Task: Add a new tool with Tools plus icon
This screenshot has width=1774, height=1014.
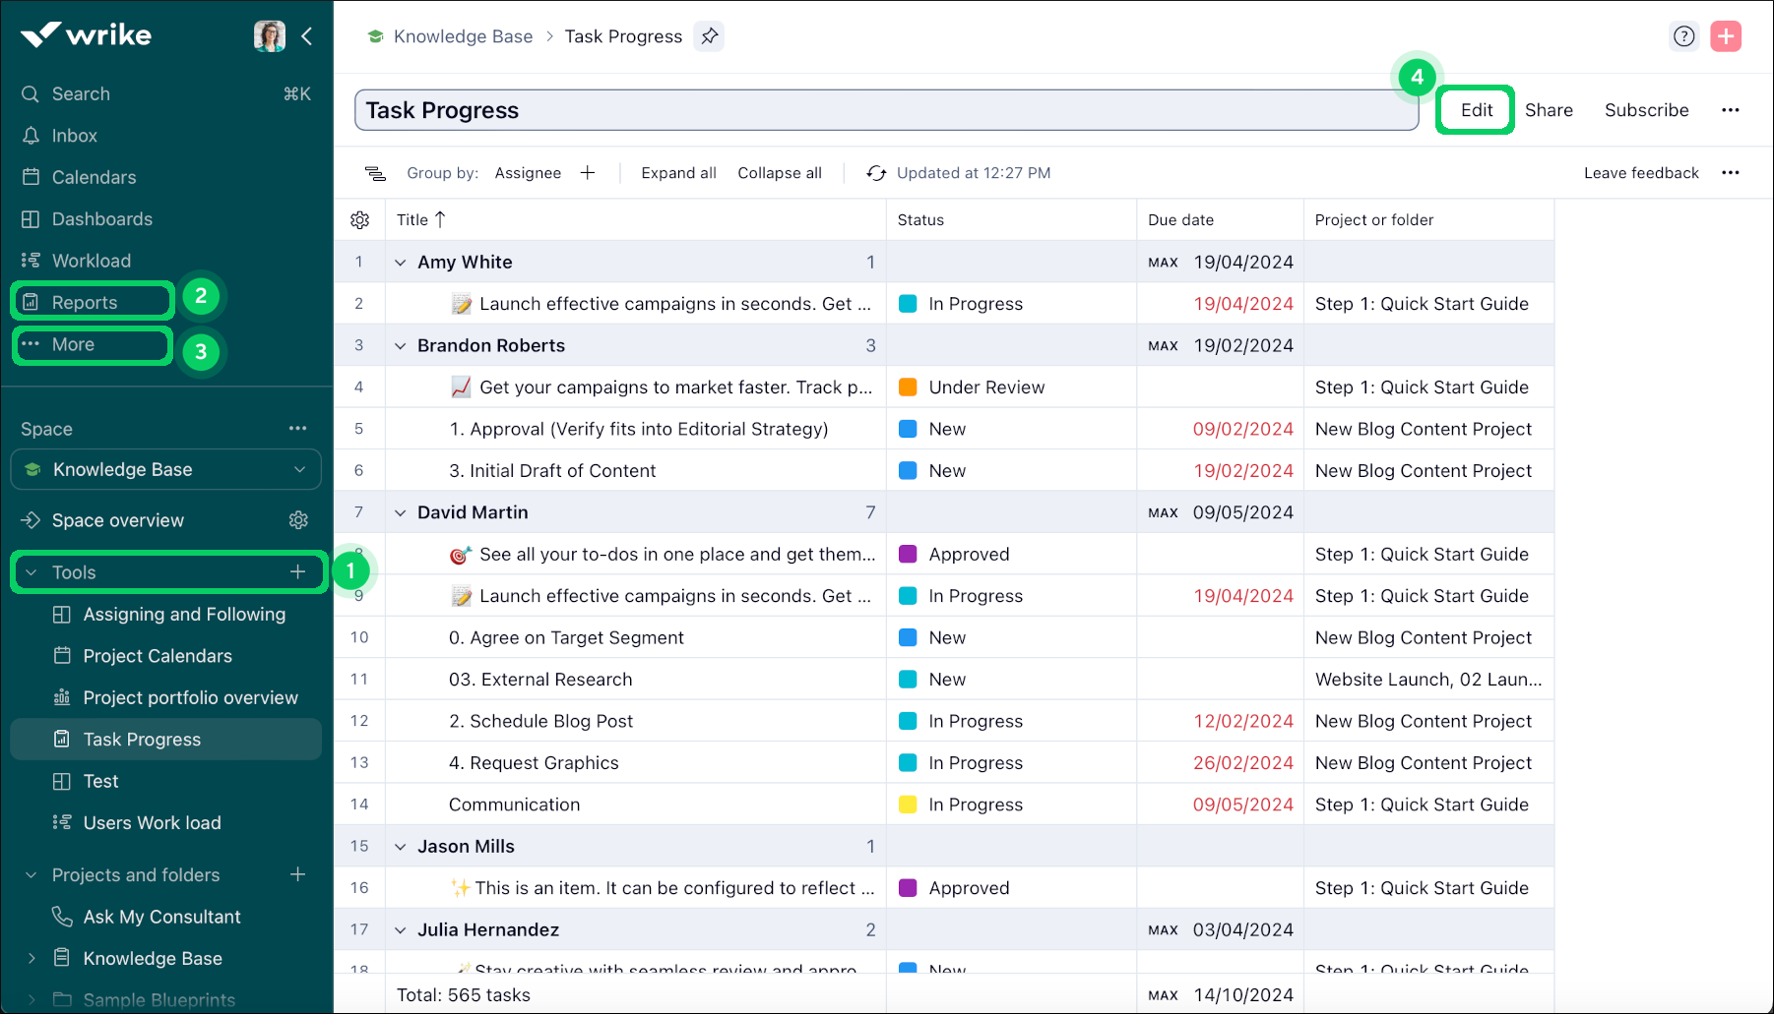Action: coord(297,572)
